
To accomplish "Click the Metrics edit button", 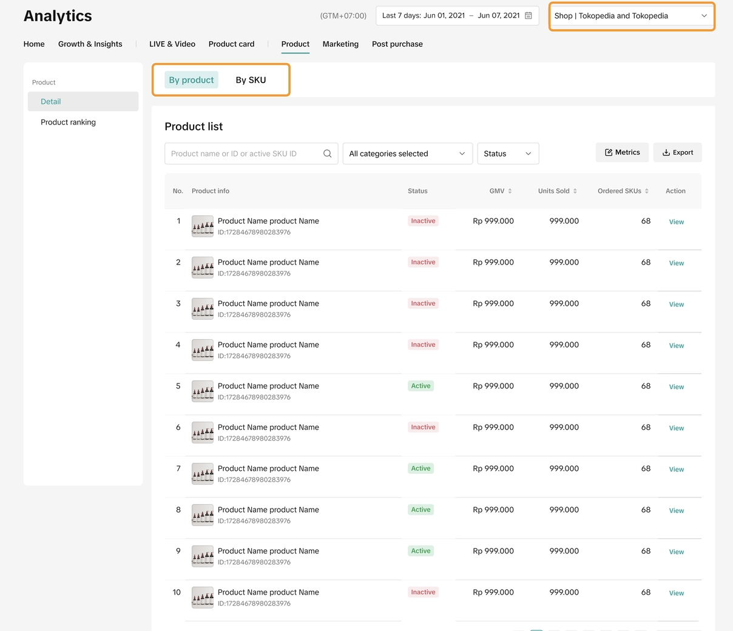I will pyautogui.click(x=622, y=152).
